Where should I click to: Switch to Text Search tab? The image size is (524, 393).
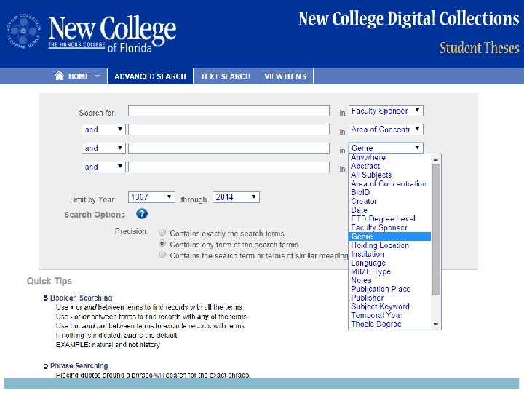coord(225,76)
